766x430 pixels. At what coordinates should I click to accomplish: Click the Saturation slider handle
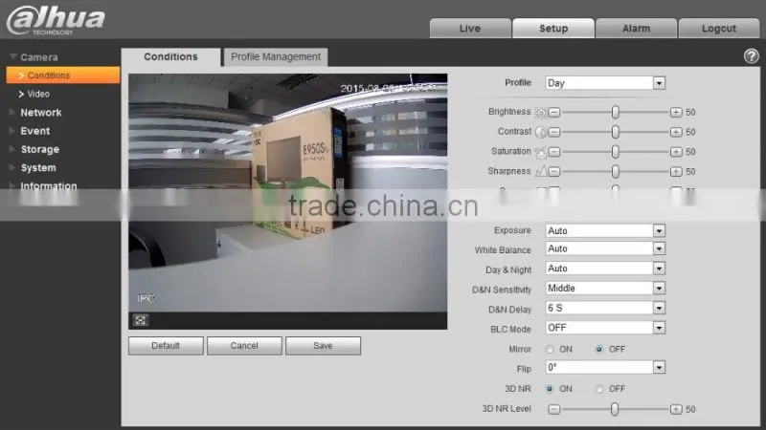click(x=615, y=152)
